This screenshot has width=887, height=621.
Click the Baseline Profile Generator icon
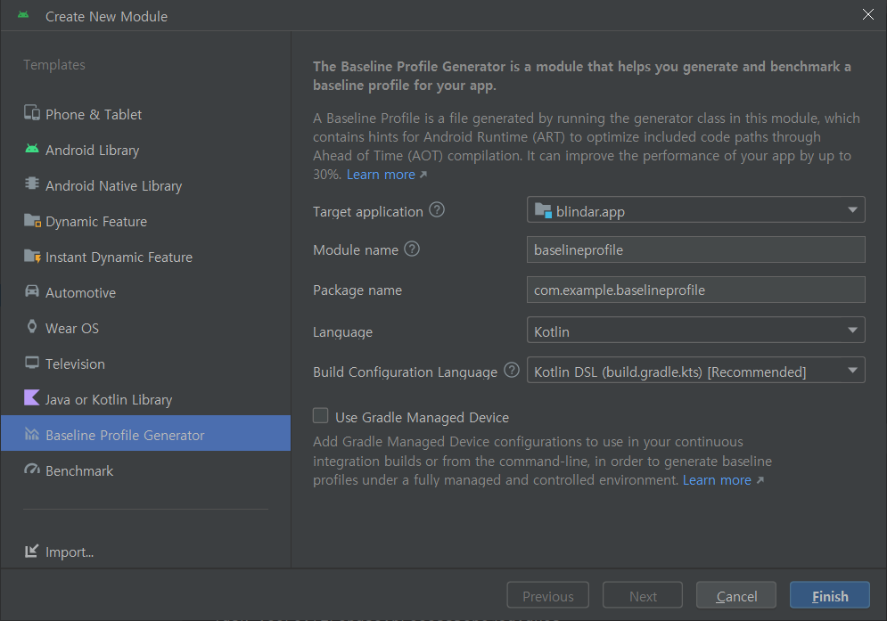(x=32, y=434)
